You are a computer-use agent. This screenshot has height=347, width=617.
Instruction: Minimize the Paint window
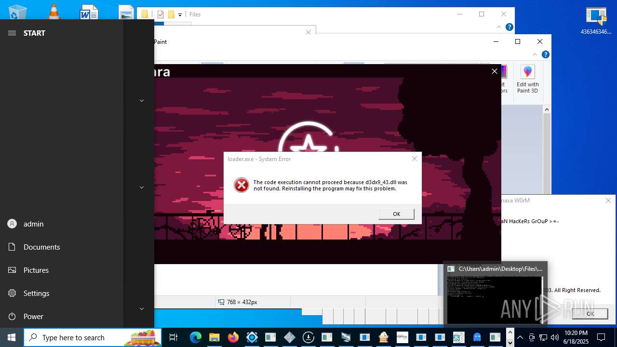click(x=496, y=41)
